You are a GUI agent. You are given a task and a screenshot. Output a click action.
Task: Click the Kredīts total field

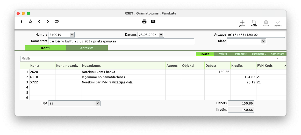241,110
